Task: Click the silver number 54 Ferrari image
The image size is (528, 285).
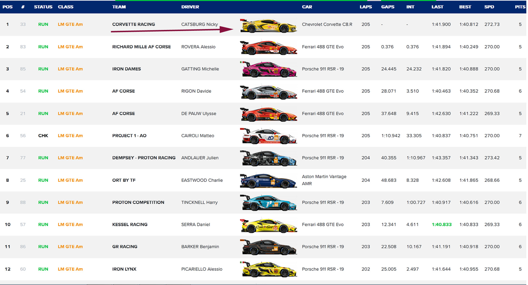Action: tap(268, 92)
